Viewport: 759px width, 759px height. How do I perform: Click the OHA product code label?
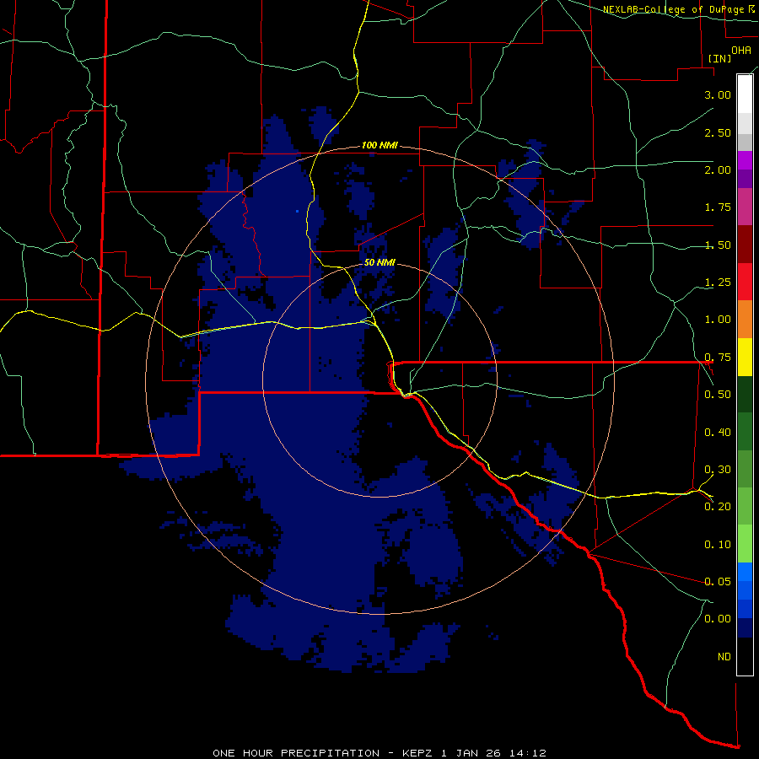click(x=741, y=51)
